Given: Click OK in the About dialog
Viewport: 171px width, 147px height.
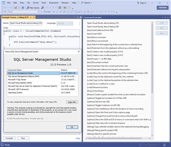Looking at the screenshot, I should click(x=72, y=127).
